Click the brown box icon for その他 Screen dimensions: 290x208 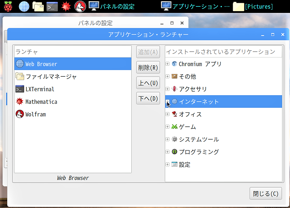tap(175, 76)
